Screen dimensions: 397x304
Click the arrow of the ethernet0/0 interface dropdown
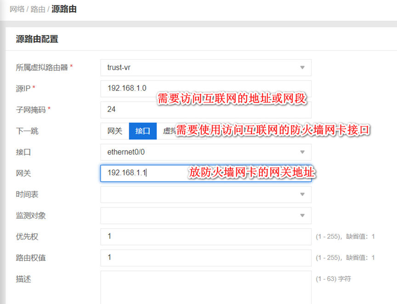pos(302,152)
